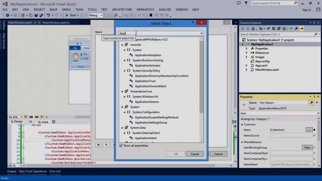The height and width of the screenshot is (181, 322).
Task: Click the Show All Files icon
Action: tap(284, 28)
